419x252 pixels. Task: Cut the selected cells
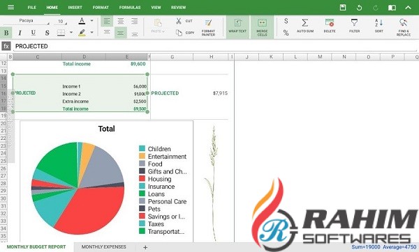pos(184,21)
